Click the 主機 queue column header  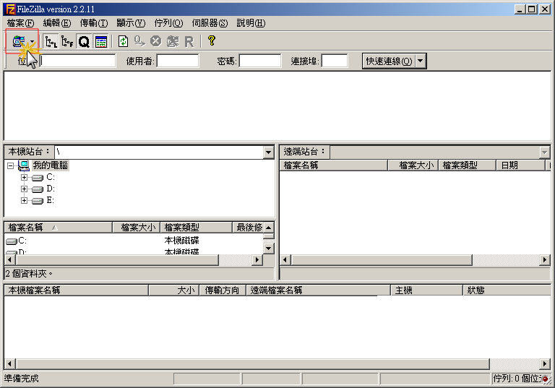427,290
